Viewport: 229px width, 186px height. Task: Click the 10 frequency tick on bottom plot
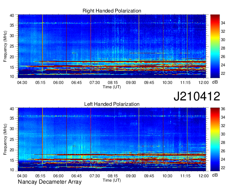pos(12,170)
